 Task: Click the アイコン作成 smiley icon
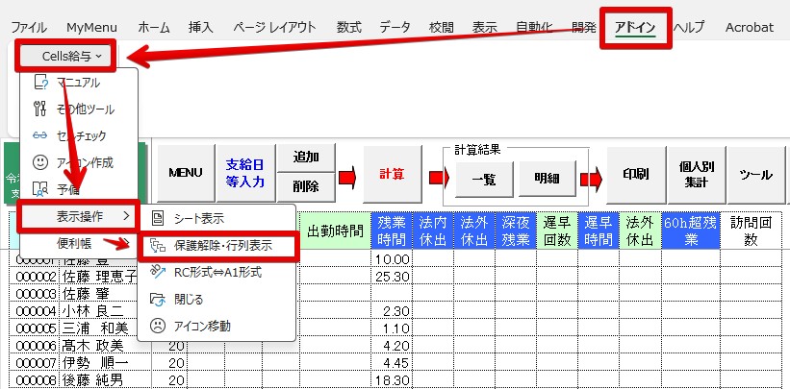(x=39, y=162)
